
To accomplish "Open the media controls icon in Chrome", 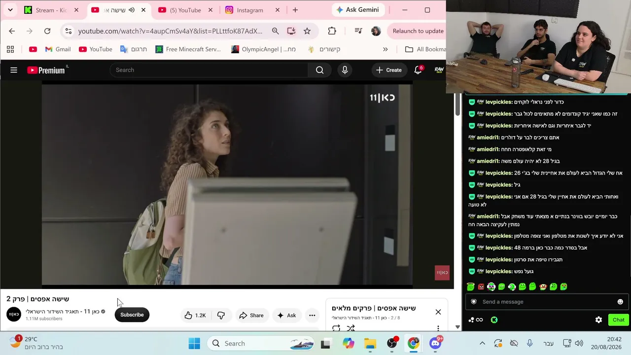I will coord(358,31).
